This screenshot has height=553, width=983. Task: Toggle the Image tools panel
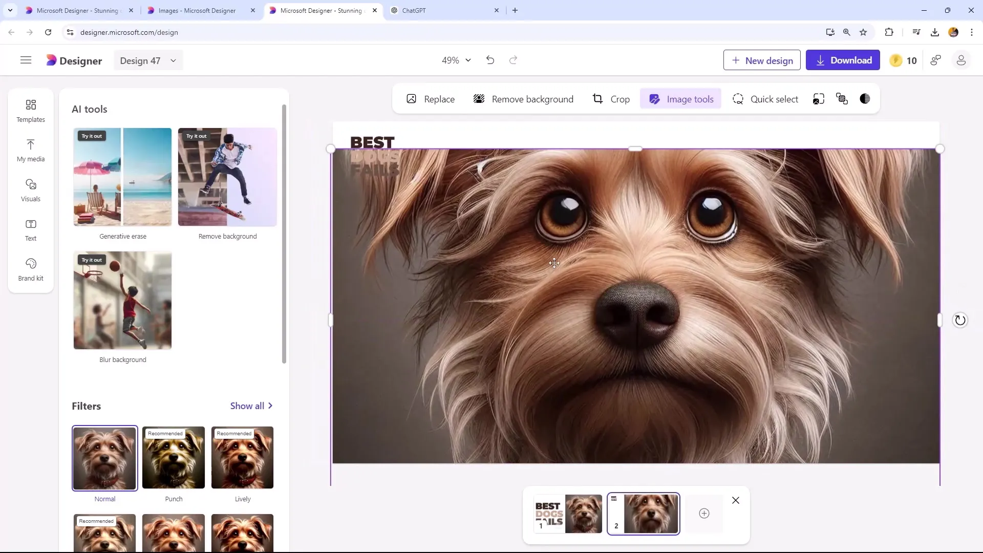[x=682, y=99]
